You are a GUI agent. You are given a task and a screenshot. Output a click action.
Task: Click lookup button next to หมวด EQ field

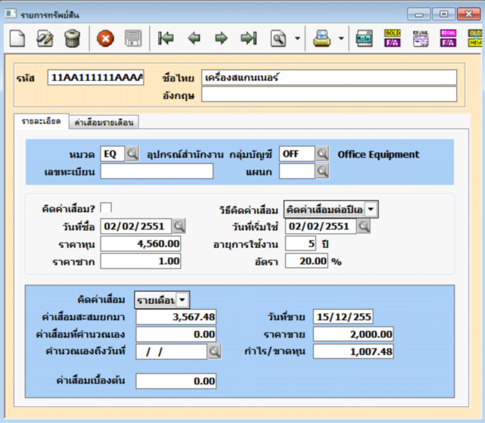[132, 154]
